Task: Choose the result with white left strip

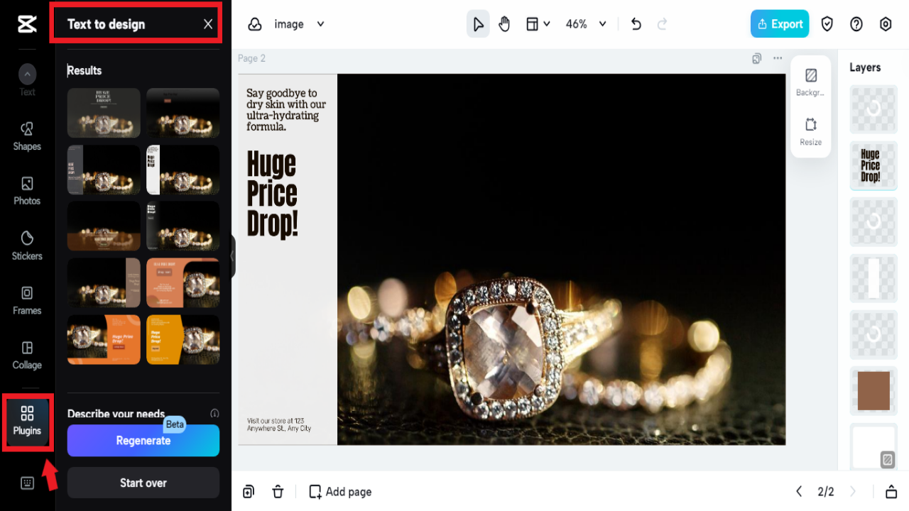Action: tap(183, 170)
